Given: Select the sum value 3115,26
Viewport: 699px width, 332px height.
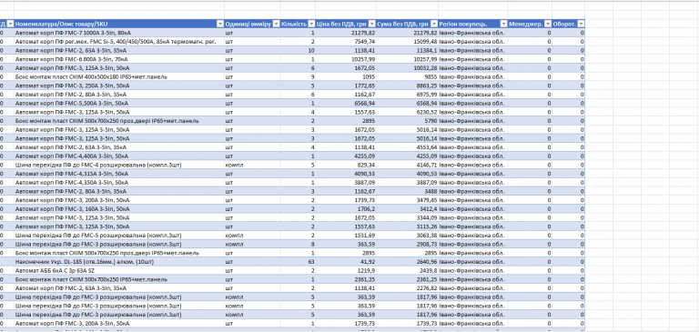Looking at the screenshot, I should pos(407,226).
